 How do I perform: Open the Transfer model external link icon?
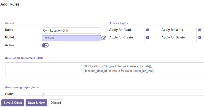click(104, 38)
